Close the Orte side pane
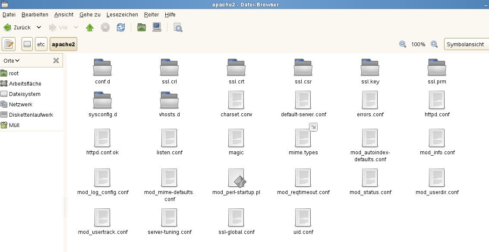Screen dimensions: 489x252 [x=56, y=61]
